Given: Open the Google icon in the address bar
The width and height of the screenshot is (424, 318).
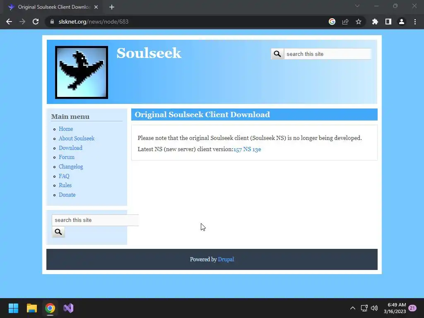Looking at the screenshot, I should click(332, 22).
